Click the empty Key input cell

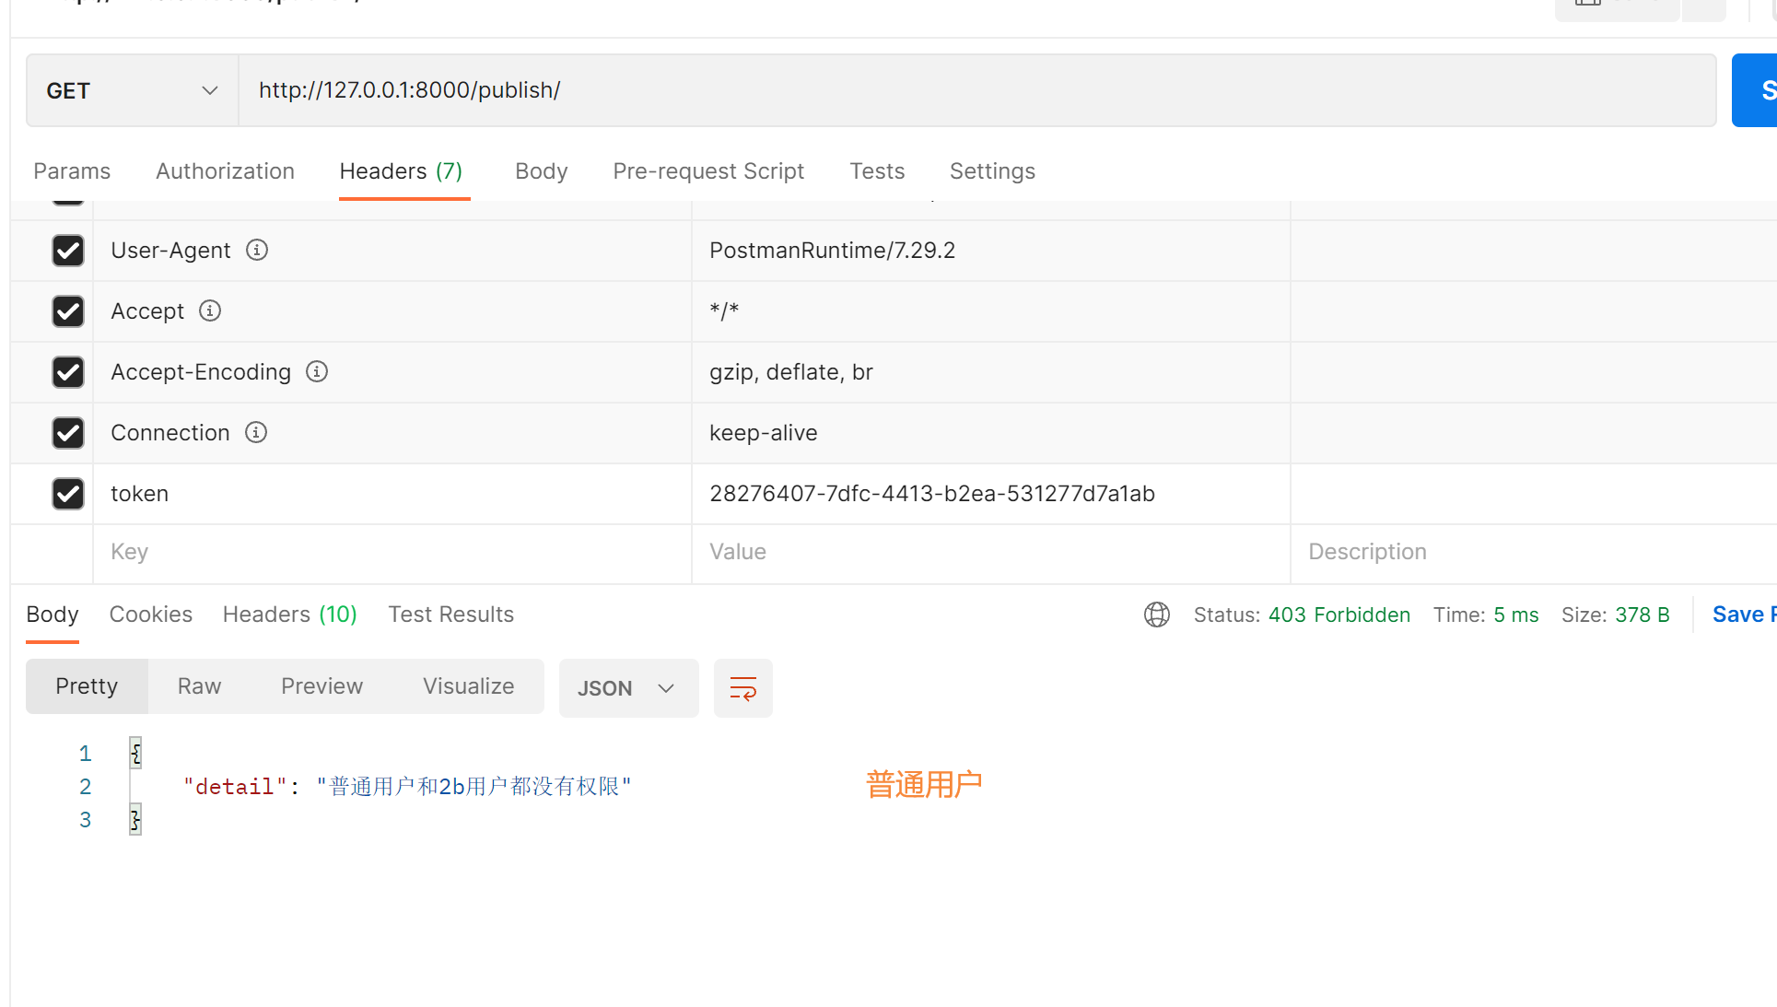pos(392,552)
